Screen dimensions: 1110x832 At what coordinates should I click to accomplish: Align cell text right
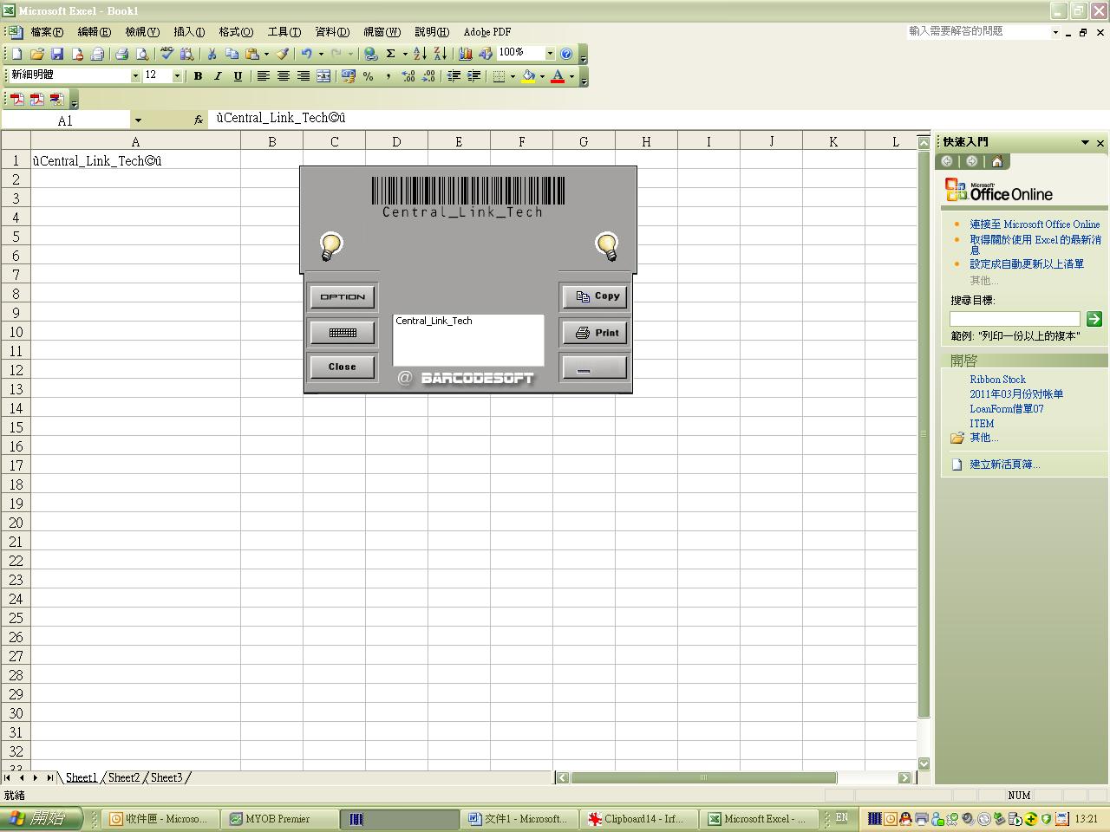[x=303, y=76]
